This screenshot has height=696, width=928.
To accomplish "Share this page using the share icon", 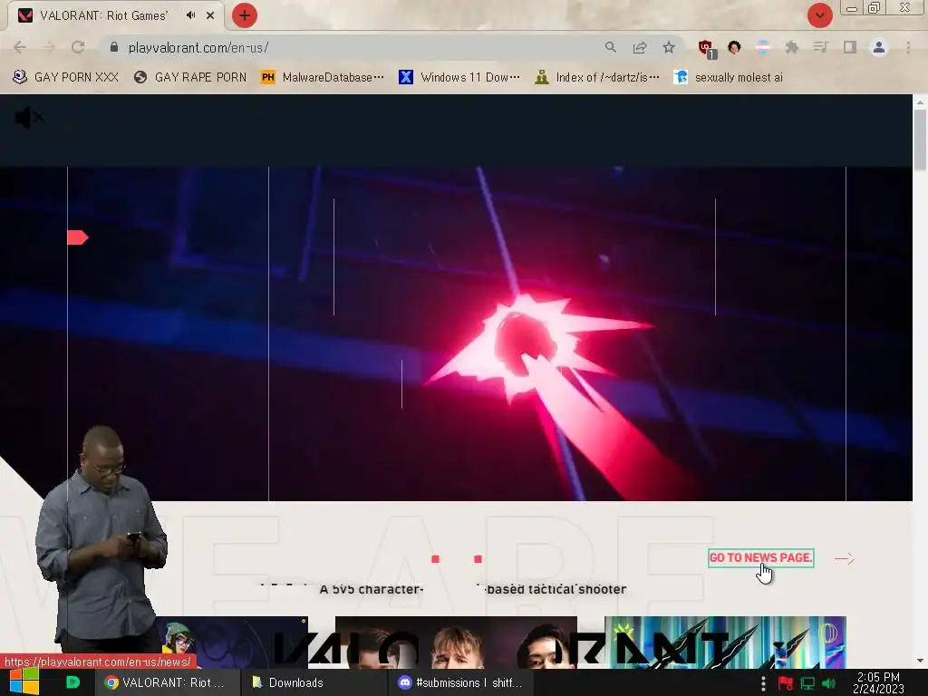I will tap(639, 47).
